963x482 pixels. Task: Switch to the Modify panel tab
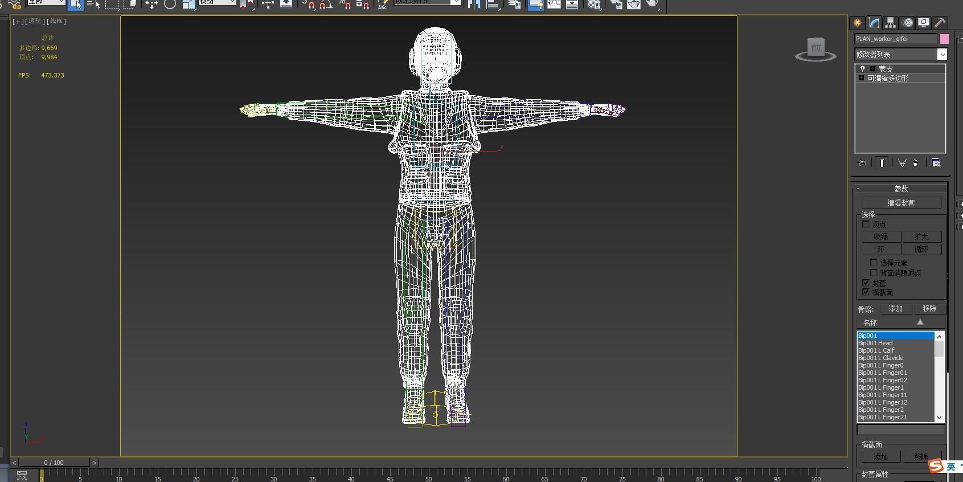tap(874, 23)
